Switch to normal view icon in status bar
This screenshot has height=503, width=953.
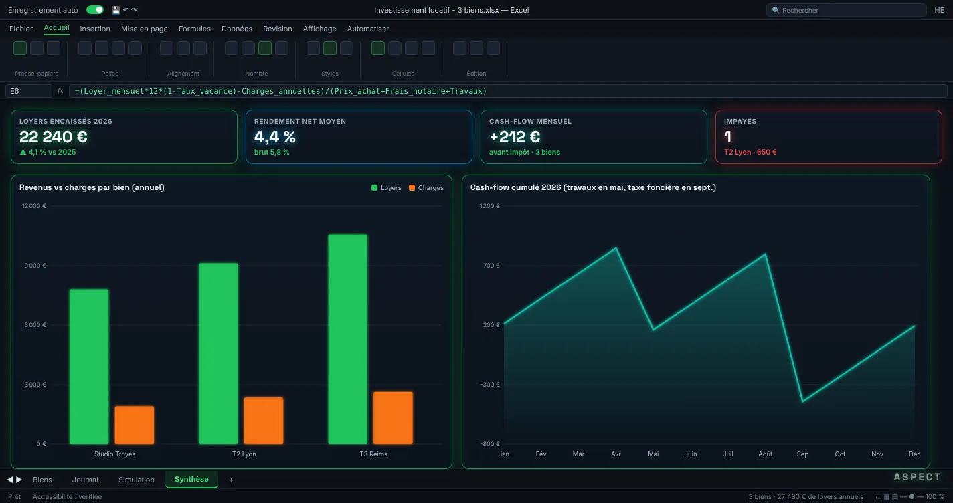pos(879,497)
